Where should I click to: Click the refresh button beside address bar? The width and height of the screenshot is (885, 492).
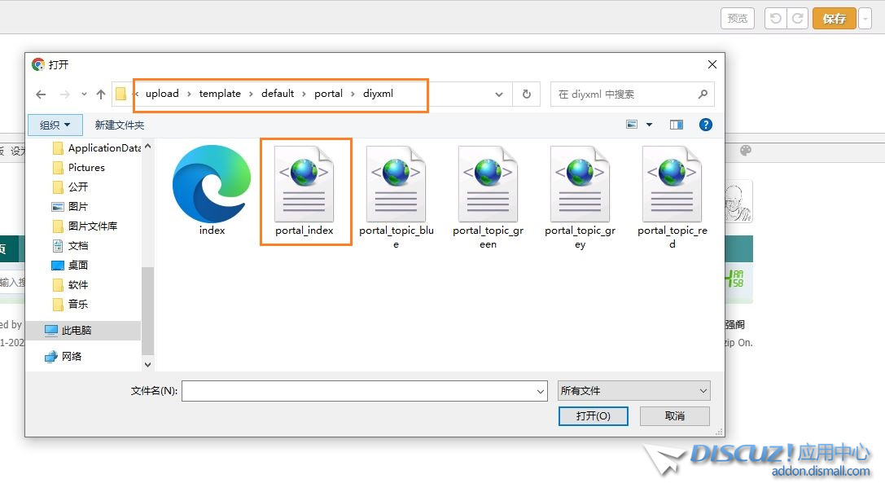(527, 94)
